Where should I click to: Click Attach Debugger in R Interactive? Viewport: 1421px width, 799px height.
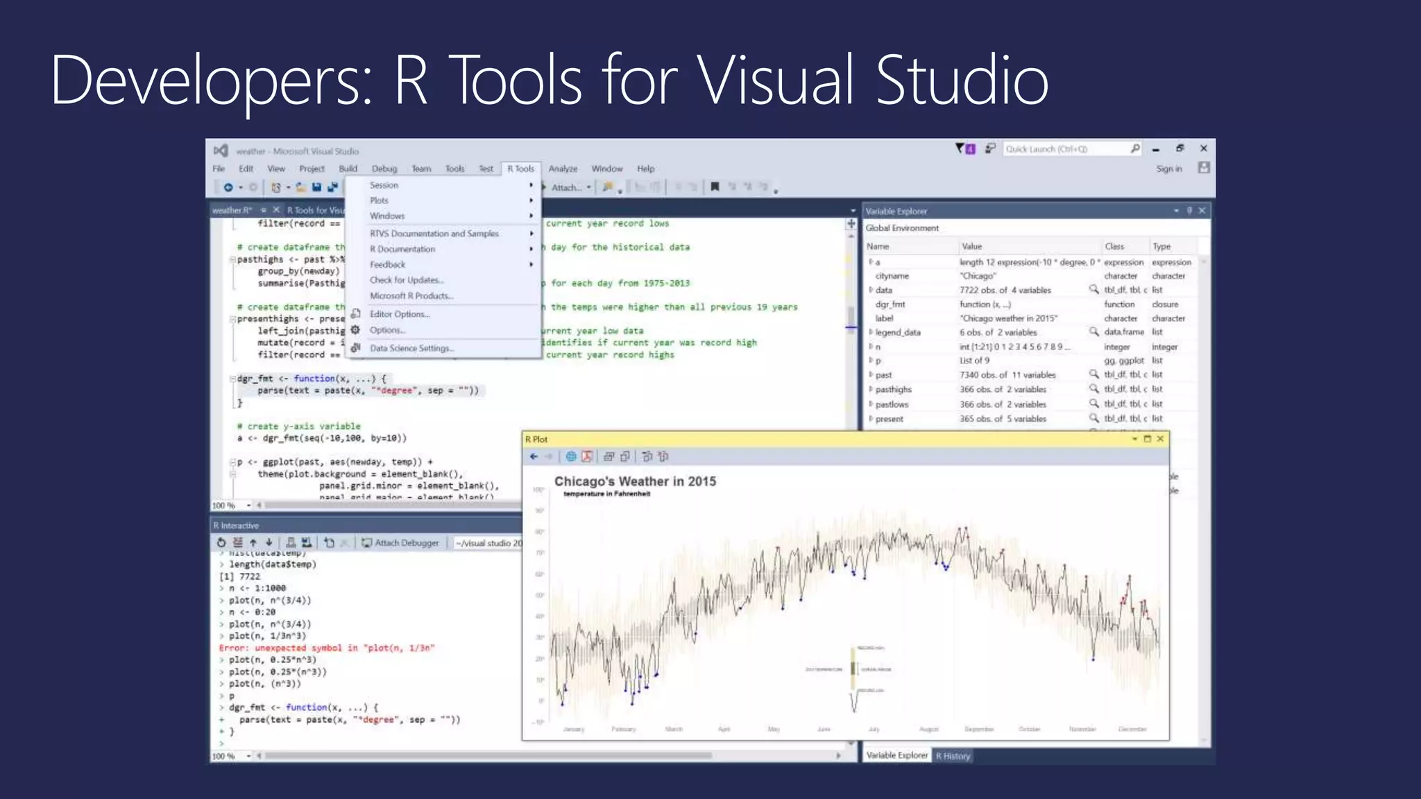coord(400,543)
